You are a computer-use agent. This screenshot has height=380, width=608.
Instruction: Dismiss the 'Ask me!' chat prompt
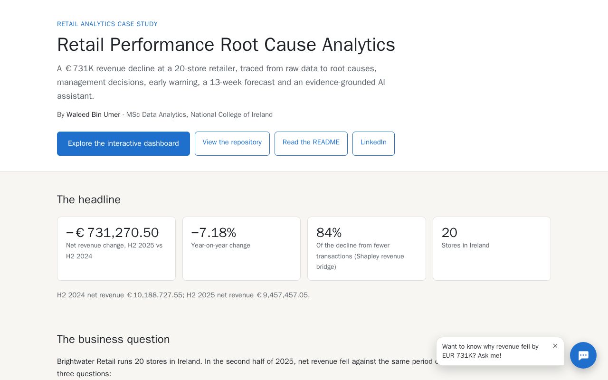tap(555, 346)
